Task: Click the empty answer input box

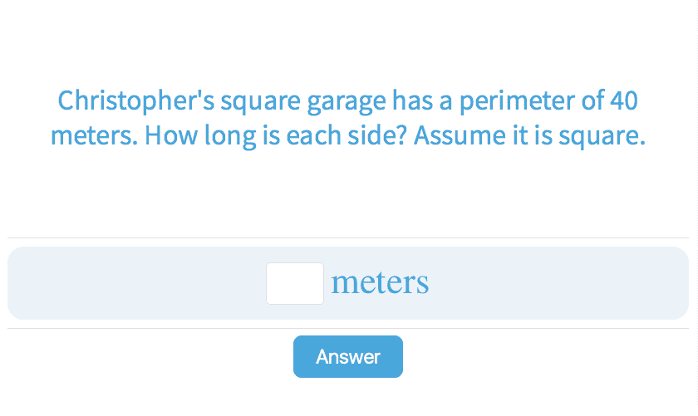Action: pos(295,283)
